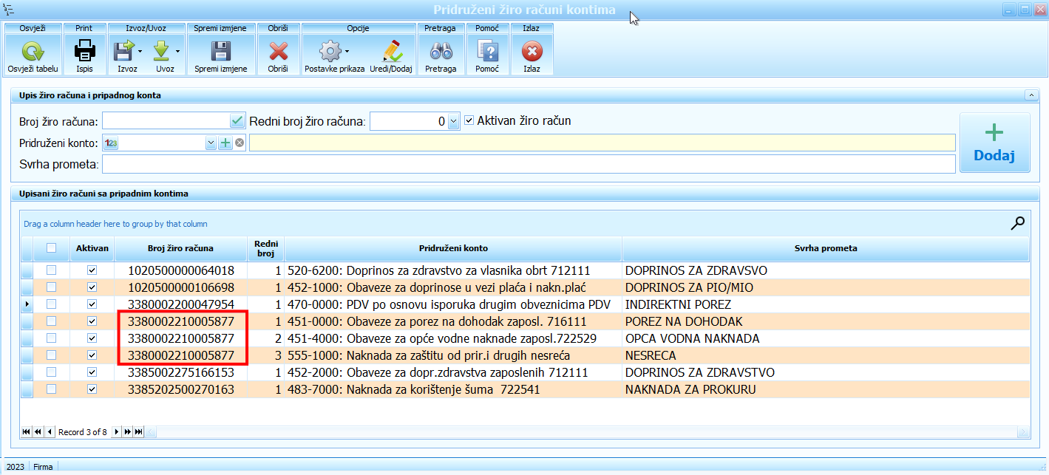Sort by Svrha prometa column header
Screen dimensions: 1049x475
click(x=825, y=248)
